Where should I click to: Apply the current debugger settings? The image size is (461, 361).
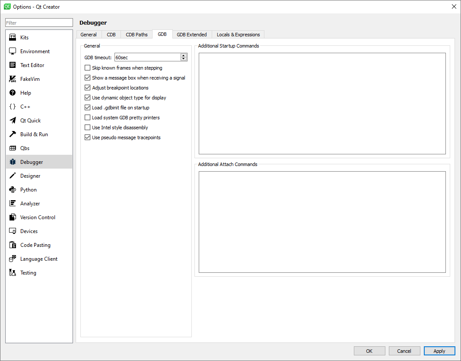tap(439, 351)
